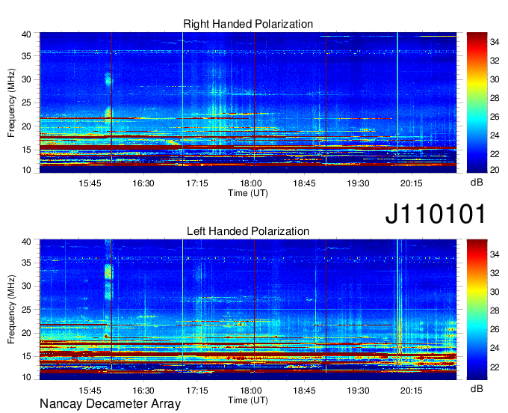
Task: Click the "26" value on Left Handed color bar
Action: [x=495, y=330]
